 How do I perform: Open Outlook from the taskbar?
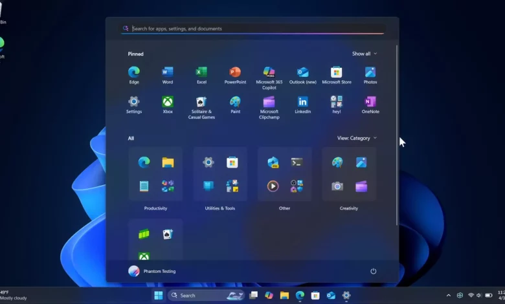click(331, 296)
